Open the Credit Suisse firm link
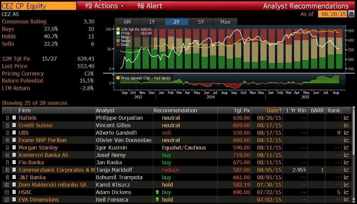This screenshot has height=204, width=357. pos(36,125)
